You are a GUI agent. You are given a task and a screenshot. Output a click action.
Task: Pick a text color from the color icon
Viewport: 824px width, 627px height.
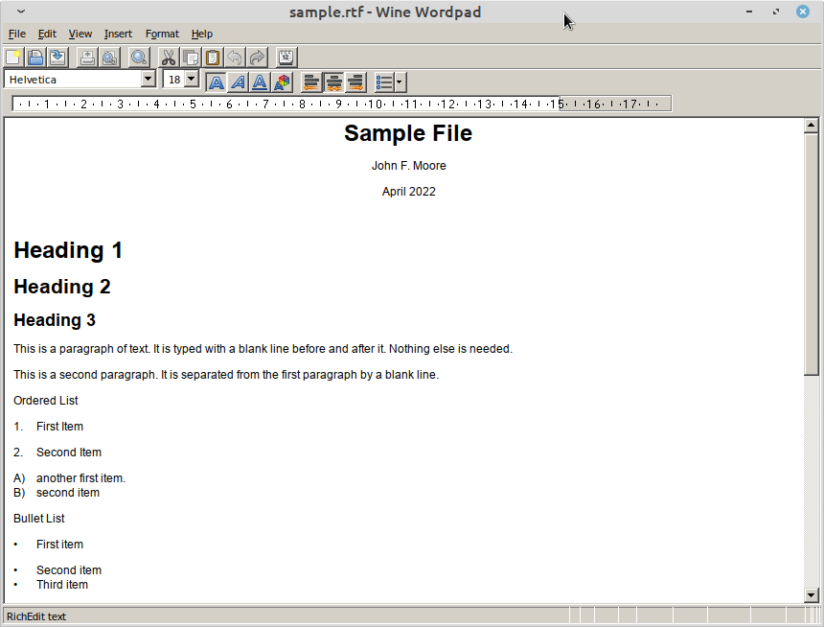tap(282, 82)
